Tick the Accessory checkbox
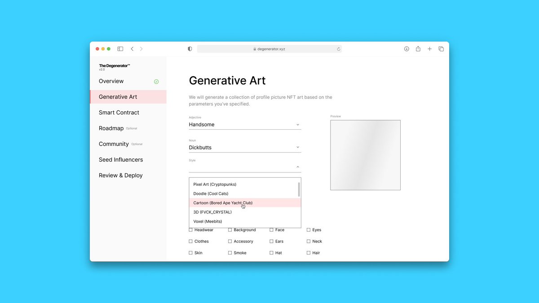Image resolution: width=539 pixels, height=303 pixels. pyautogui.click(x=230, y=242)
